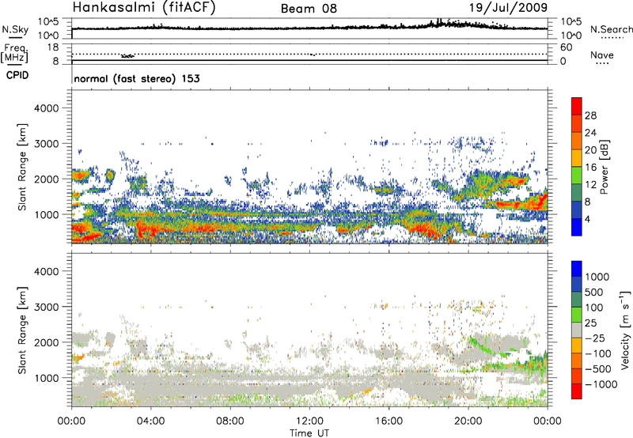Select the N.Sky legend label
Screen dimensions: 633x438
click(x=15, y=29)
